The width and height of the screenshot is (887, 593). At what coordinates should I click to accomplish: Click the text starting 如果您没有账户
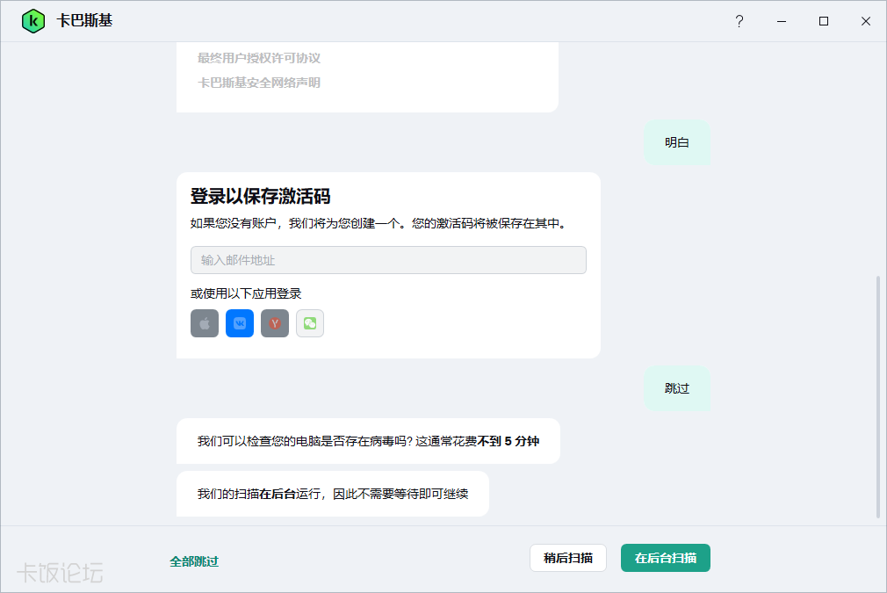378,223
